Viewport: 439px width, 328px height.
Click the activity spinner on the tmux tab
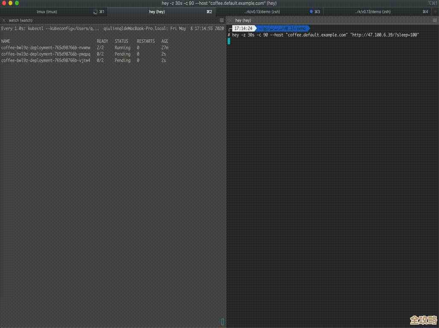(x=95, y=12)
